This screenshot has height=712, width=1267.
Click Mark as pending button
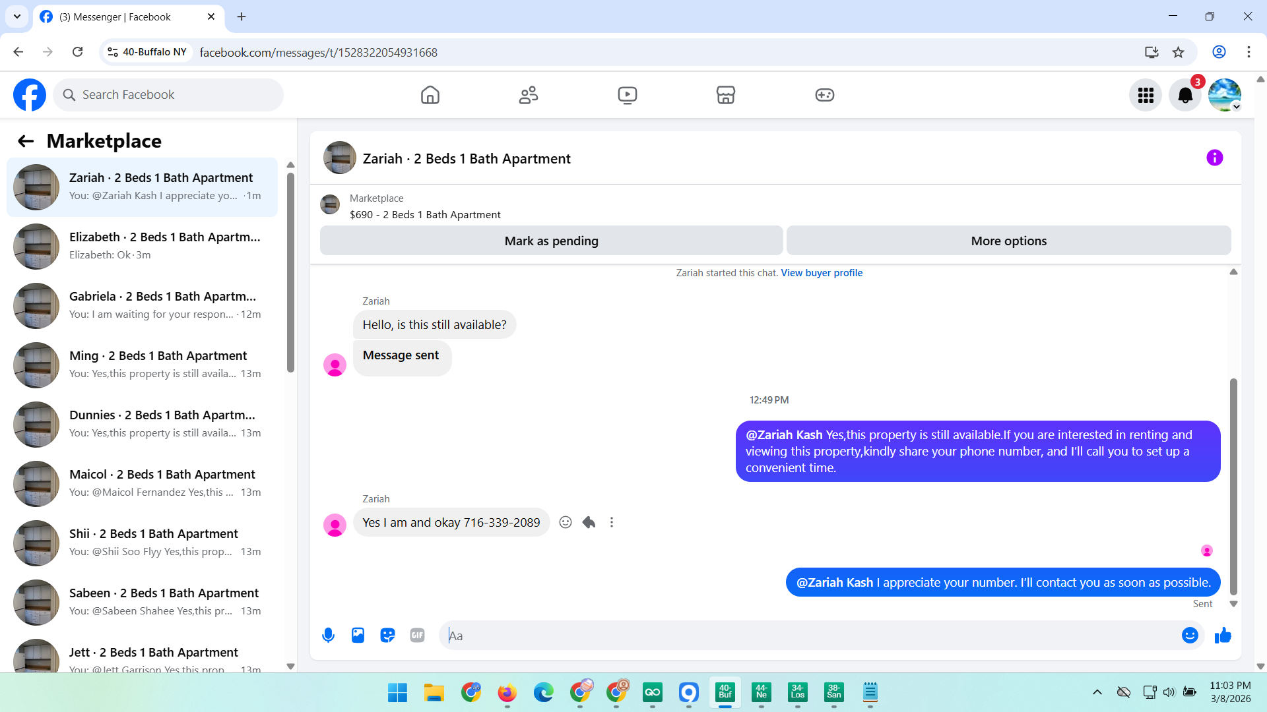click(x=551, y=241)
